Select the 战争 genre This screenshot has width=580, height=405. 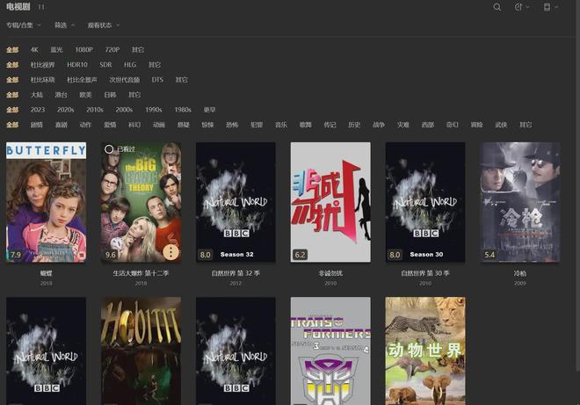pos(379,125)
